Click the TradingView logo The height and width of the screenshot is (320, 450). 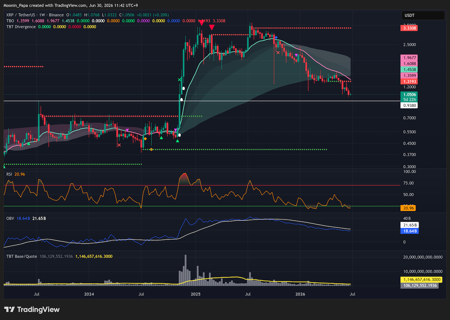tap(32, 310)
